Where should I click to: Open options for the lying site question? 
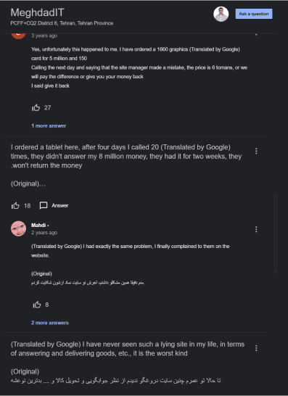coord(256,348)
